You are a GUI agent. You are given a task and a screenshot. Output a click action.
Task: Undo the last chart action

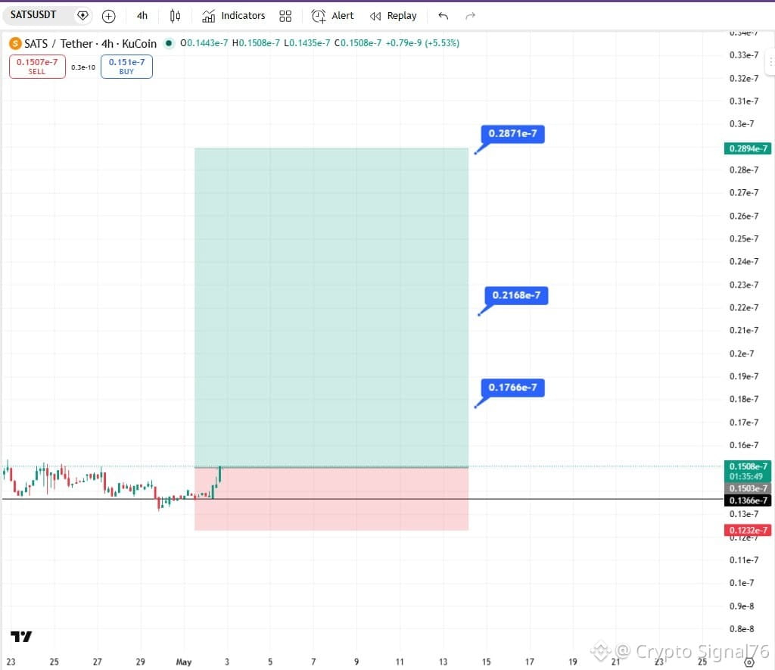point(443,17)
